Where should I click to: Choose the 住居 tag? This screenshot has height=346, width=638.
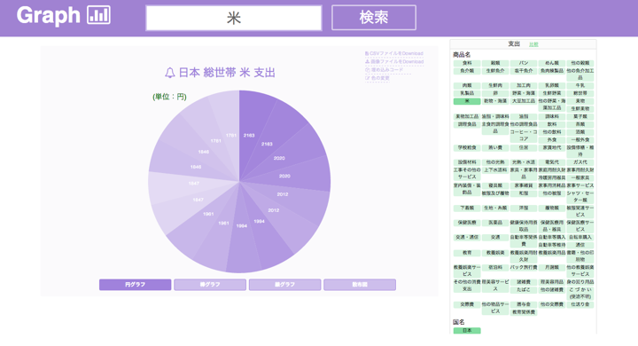524,147
